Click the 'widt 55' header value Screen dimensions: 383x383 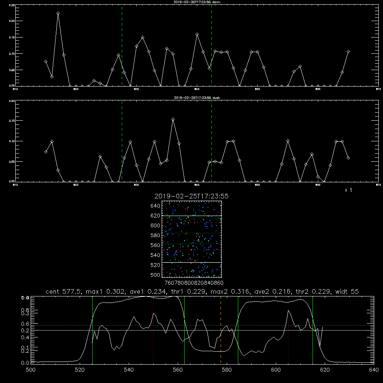pyautogui.click(x=347, y=291)
